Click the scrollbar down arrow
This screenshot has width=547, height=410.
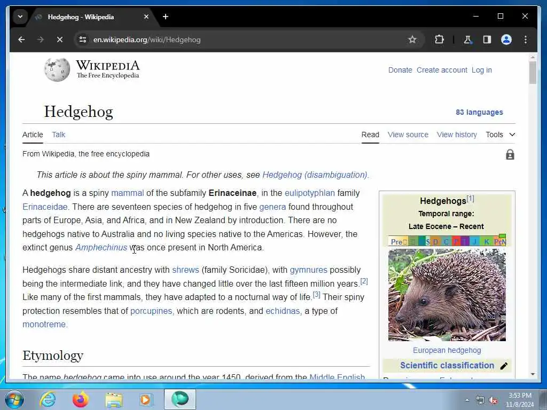[533, 374]
